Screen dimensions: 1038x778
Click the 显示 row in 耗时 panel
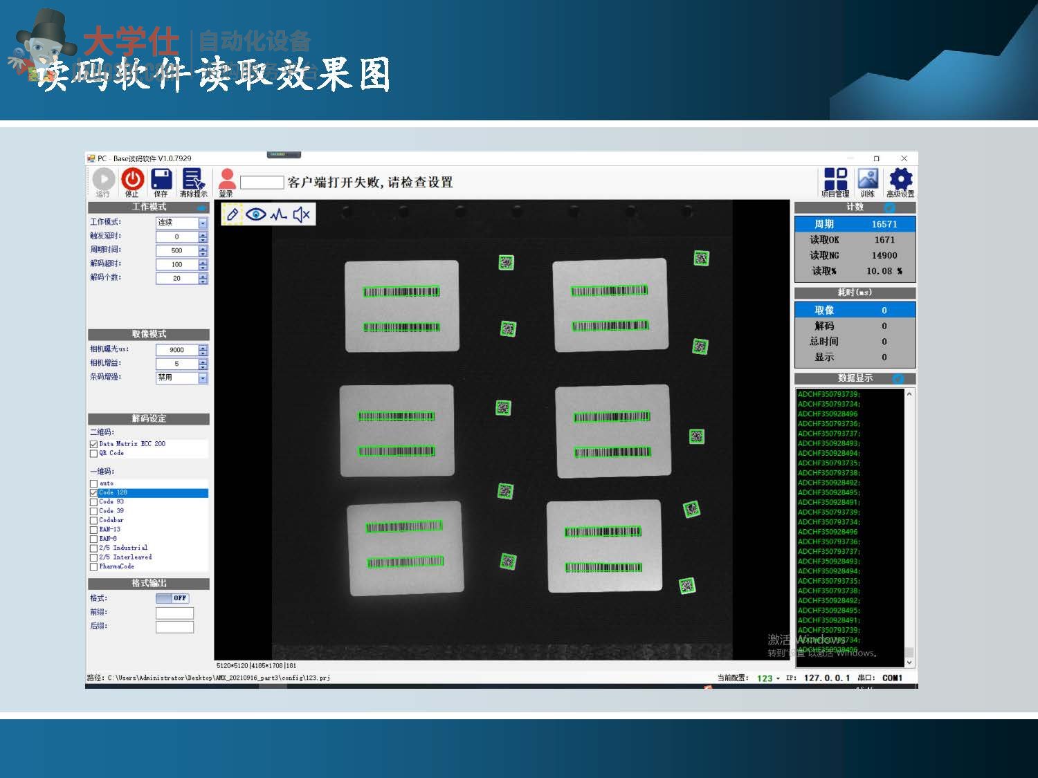pyautogui.click(x=855, y=358)
